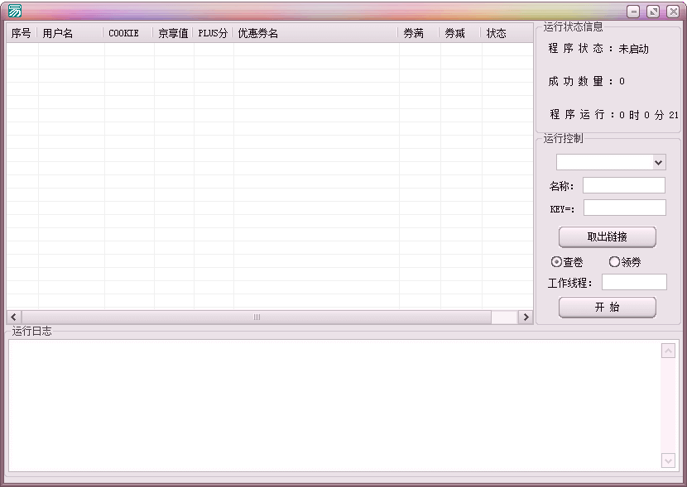Click the left arrow of the horizontal scrollbar

coord(12,317)
